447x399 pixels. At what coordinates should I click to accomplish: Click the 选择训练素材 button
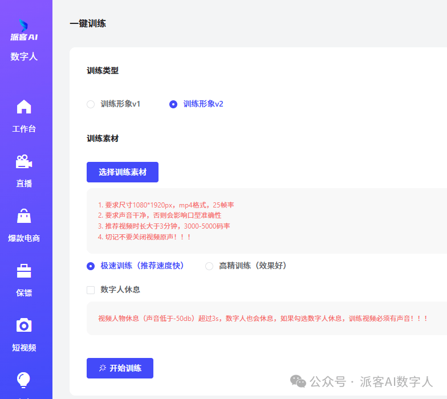(123, 172)
